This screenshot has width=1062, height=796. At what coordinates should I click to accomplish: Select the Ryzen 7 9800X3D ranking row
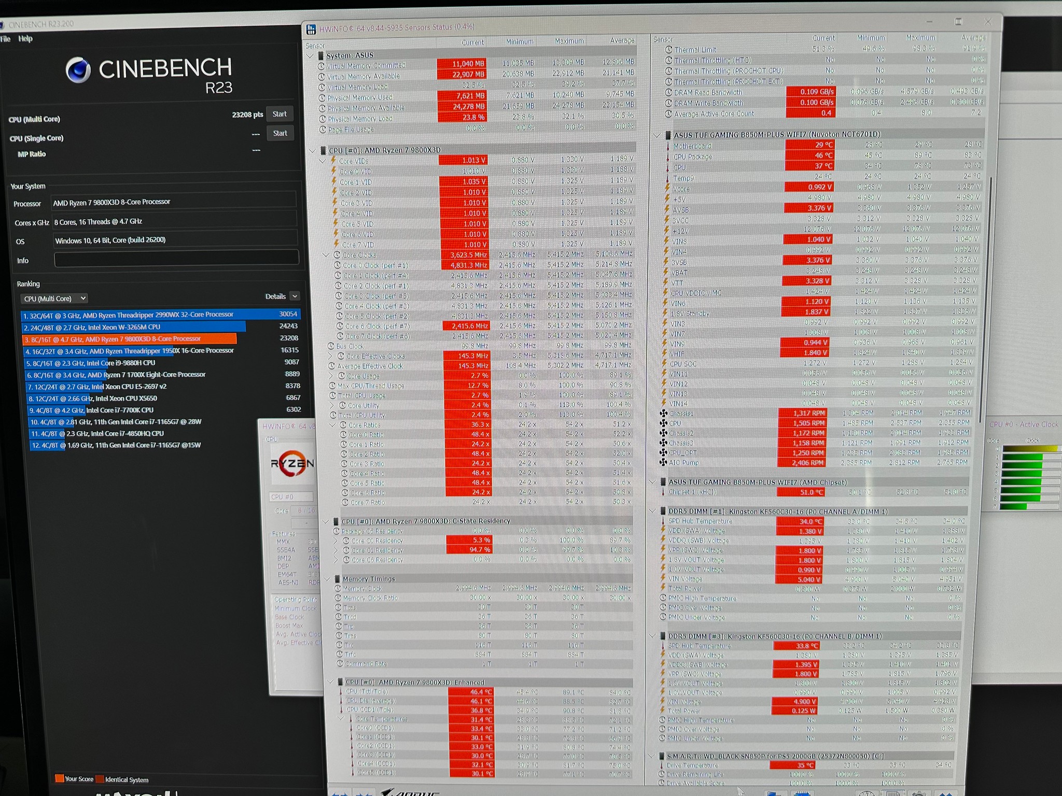coord(161,339)
